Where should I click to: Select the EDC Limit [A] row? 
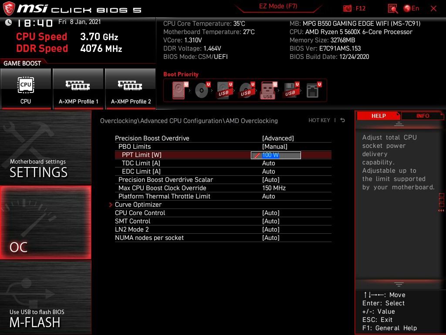tap(223, 171)
